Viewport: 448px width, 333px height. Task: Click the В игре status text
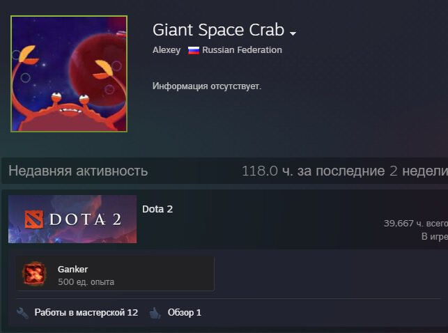click(435, 236)
